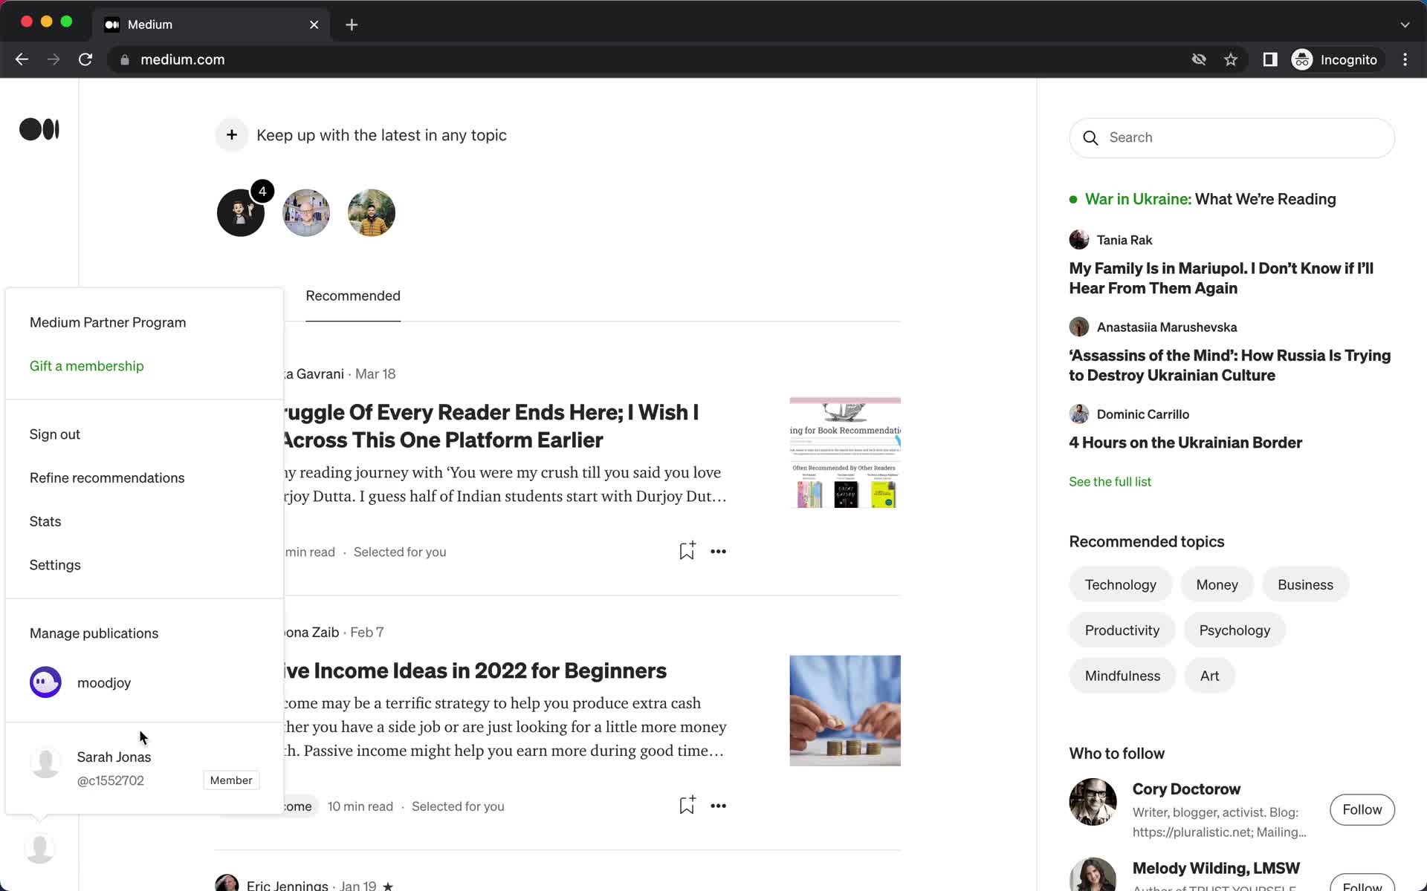Click Gift a membership link

click(86, 365)
